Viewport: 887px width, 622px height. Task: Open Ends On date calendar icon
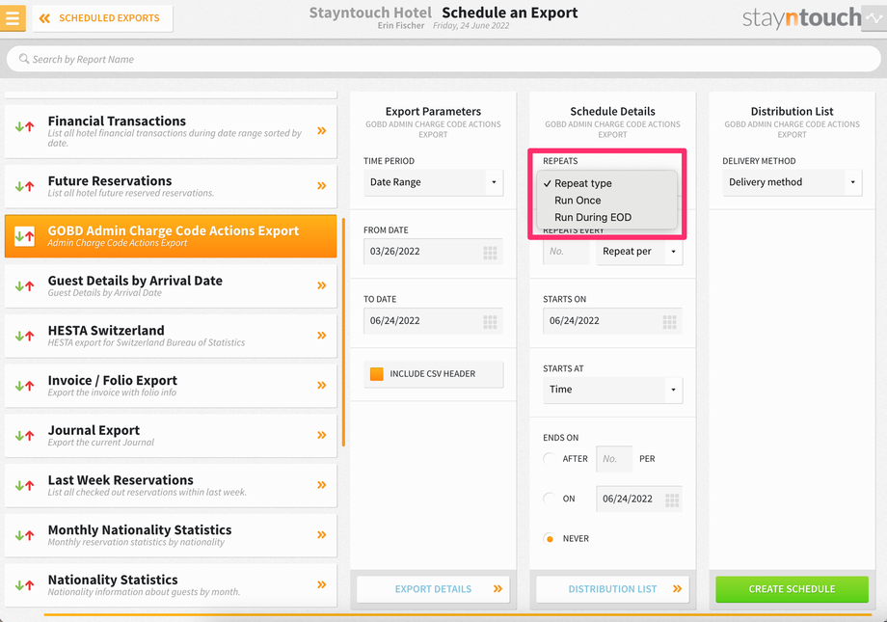671,500
